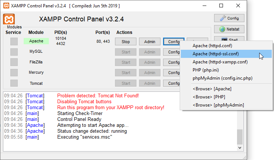Click the log panel vertical scrollbar
This screenshot has height=160, width=274.
pyautogui.click(x=240, y=136)
